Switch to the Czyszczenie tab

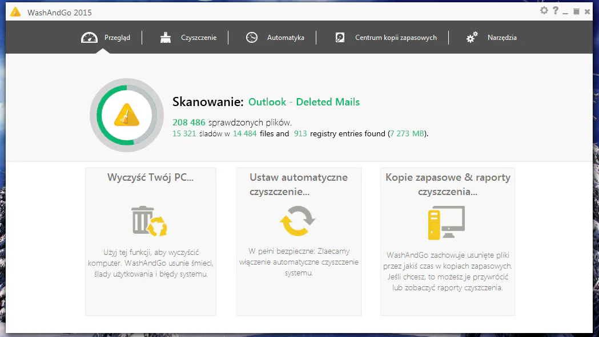point(188,38)
